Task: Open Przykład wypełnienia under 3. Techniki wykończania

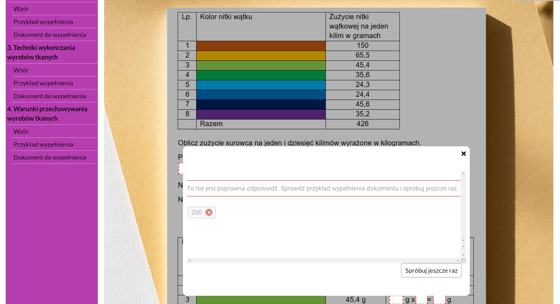Action: click(x=43, y=83)
